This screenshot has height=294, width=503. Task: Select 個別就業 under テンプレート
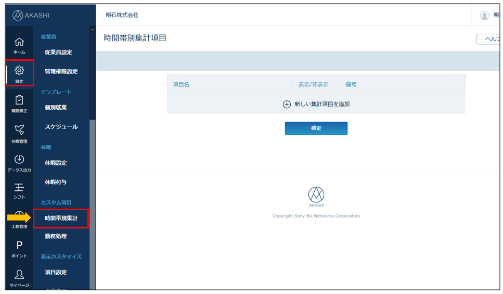coord(56,108)
